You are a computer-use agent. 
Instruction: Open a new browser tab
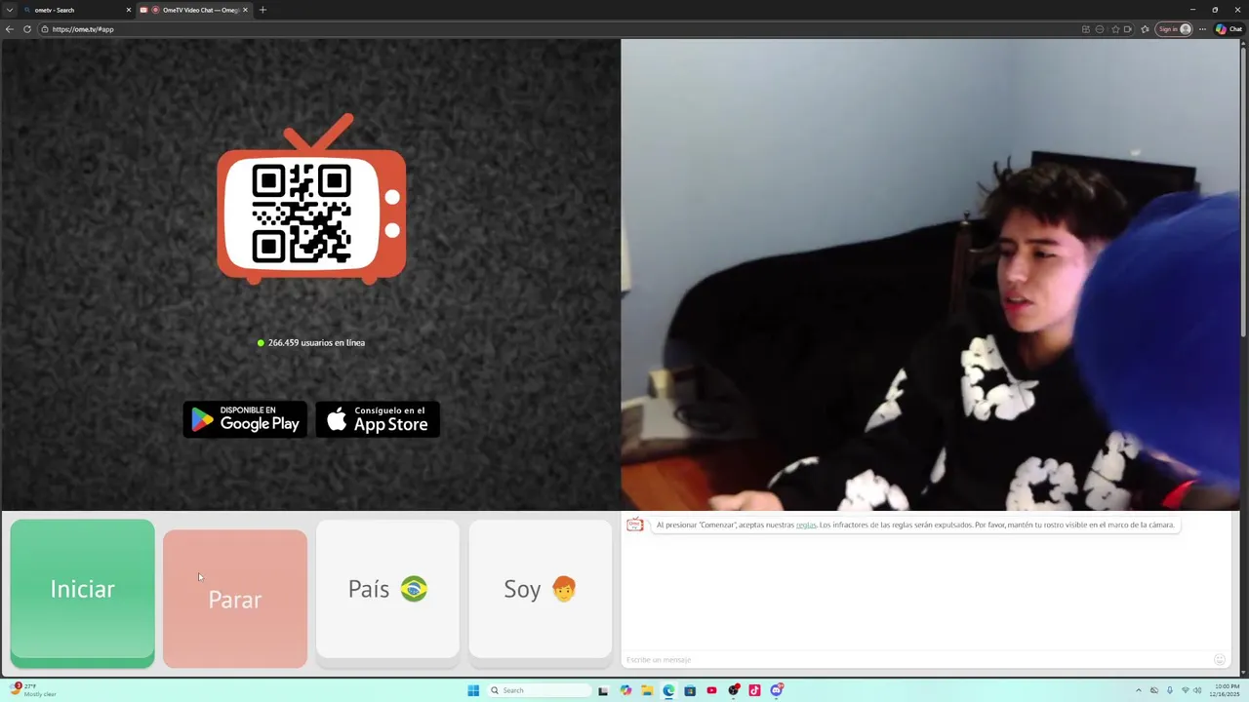(x=262, y=10)
